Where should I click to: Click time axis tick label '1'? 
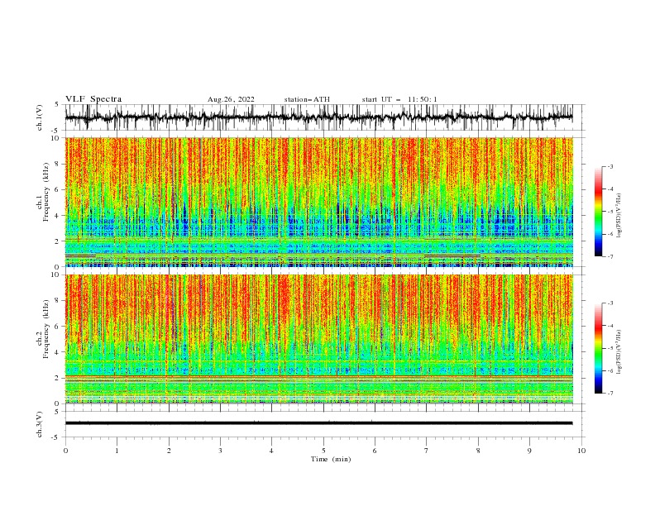(x=117, y=451)
